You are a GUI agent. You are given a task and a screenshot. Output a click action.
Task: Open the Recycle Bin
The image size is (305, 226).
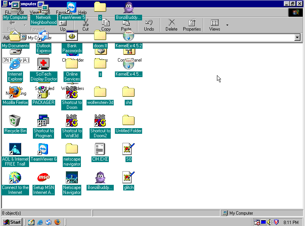15,120
